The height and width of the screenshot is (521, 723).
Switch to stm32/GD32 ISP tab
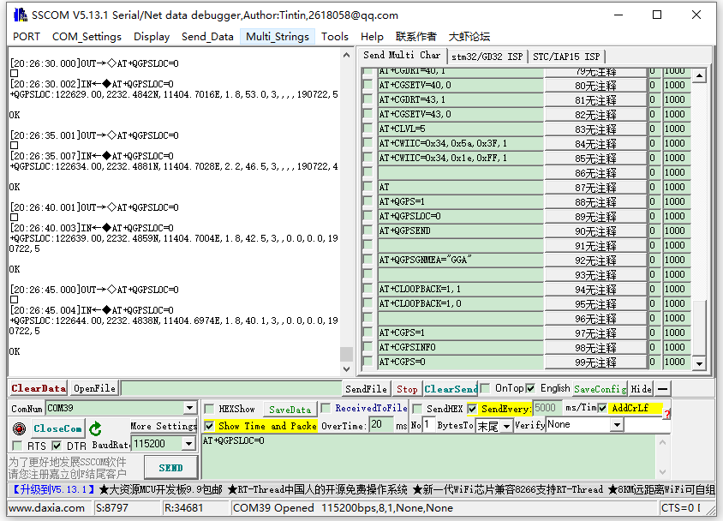coord(487,57)
